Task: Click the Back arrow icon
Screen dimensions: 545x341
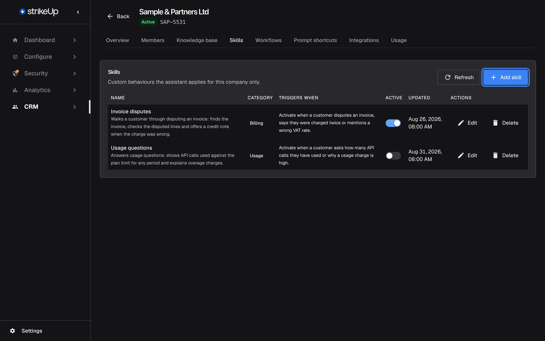Action: point(110,16)
